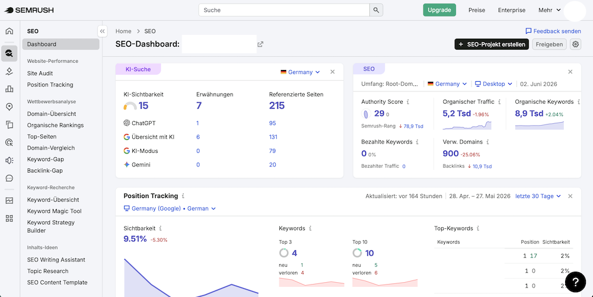Open the letzte 30 Tage dropdown
The image size is (593, 297).
coord(538,196)
